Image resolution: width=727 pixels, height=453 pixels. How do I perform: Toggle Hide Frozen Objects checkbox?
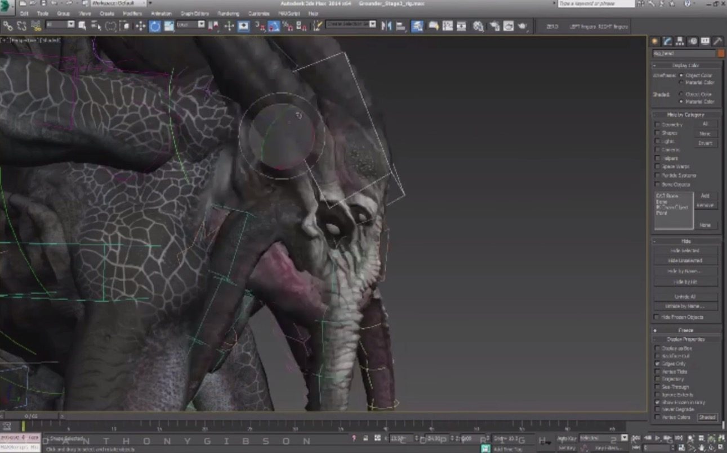point(657,317)
